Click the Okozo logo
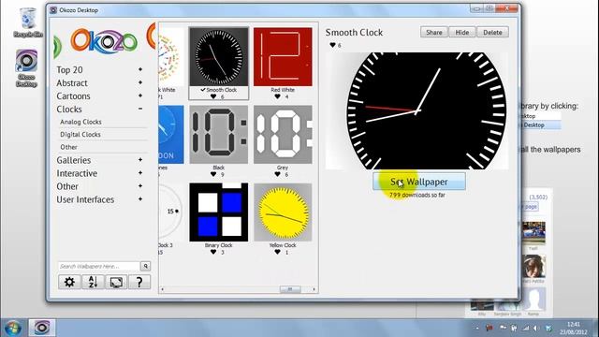Screen dimensions: 599x337 pos(104,41)
